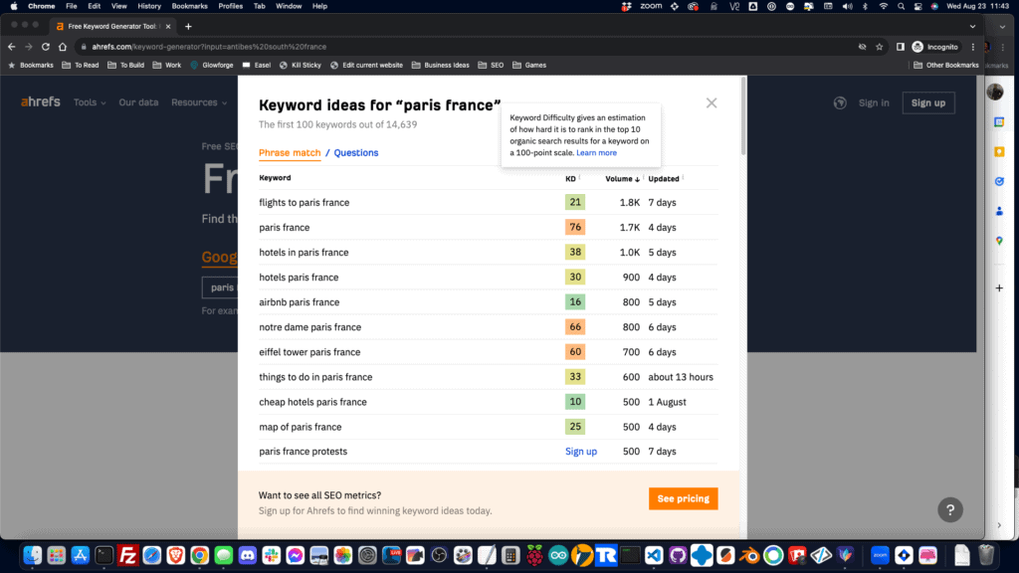This screenshot has width=1019, height=573.
Task: Open Chrome side panel icon
Action: tap(900, 47)
